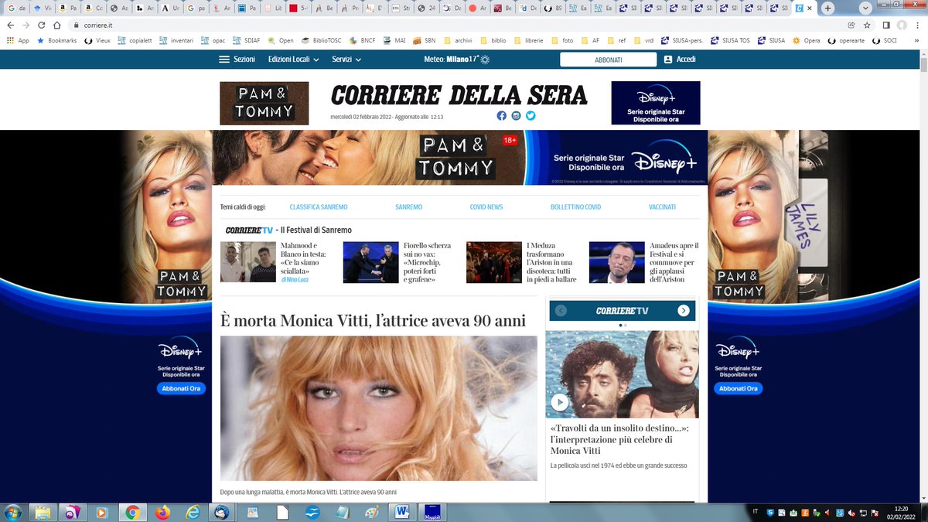The height and width of the screenshot is (522, 928).
Task: Open the large Monica Vitti photo
Action: (x=379, y=408)
